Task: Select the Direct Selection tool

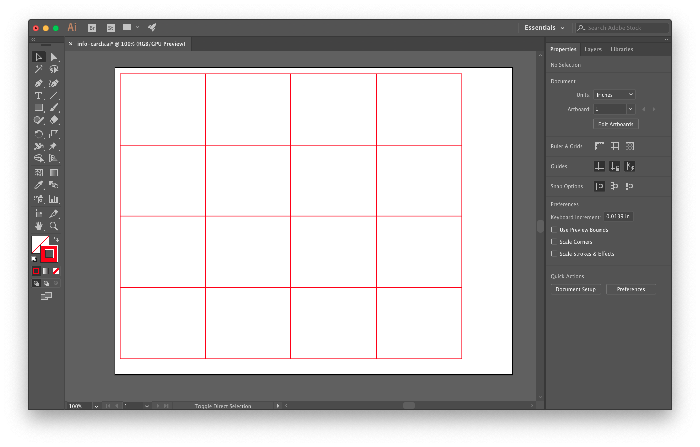Action: click(54, 57)
